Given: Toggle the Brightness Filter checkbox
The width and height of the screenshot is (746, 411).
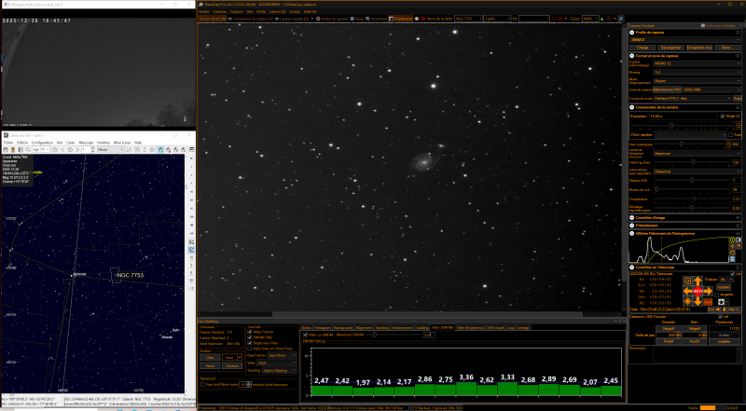Looking at the screenshot, I should click(x=249, y=343).
